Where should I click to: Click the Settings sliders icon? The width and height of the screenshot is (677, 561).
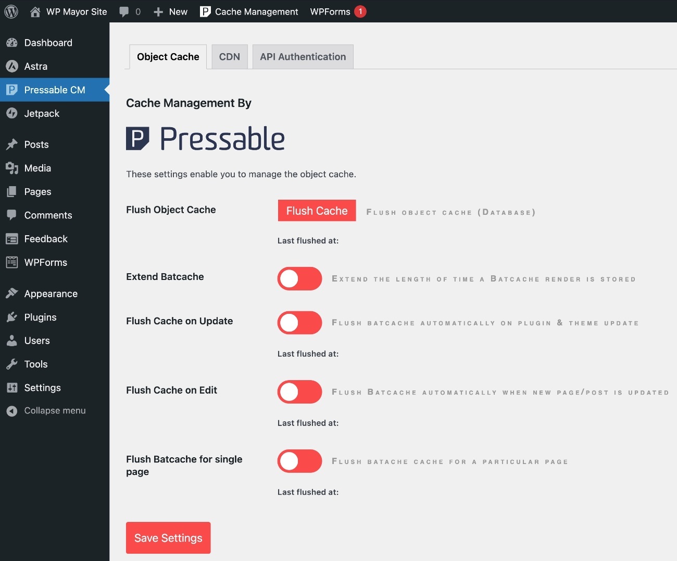point(12,387)
